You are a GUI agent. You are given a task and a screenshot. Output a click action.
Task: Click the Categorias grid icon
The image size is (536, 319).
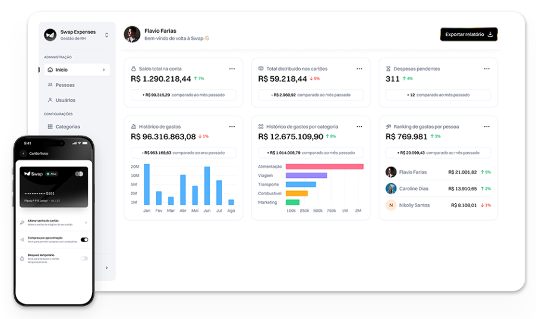[50, 127]
